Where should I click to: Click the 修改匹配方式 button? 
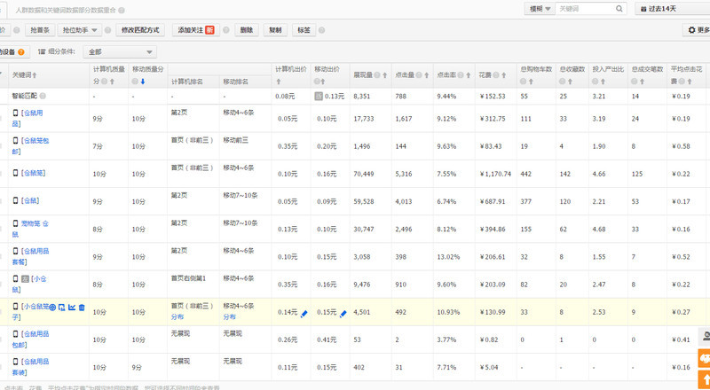pos(140,30)
